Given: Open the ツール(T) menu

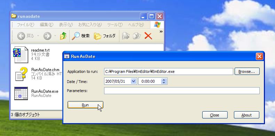Looking at the screenshot, I should point(115,25).
